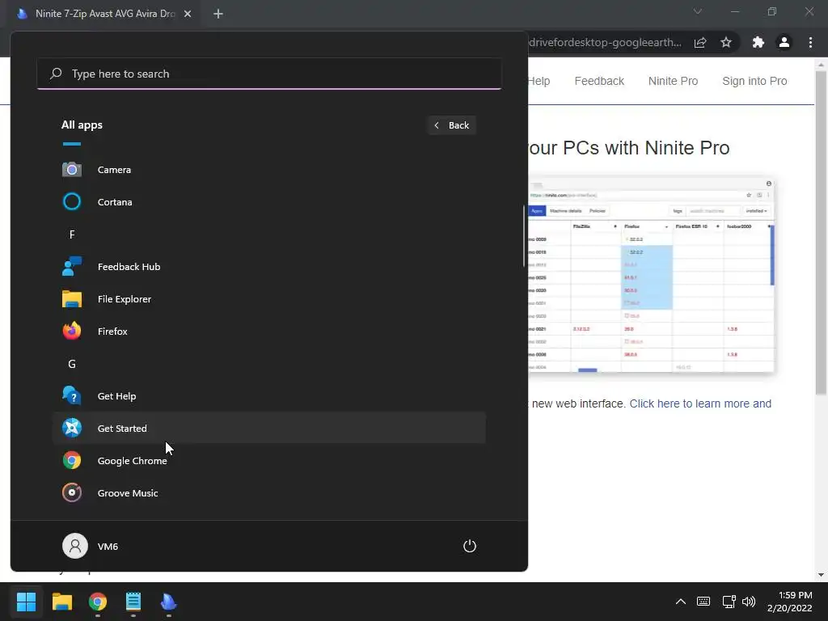Open Chrome tab search dropdown arrow
828x621 pixels.
tap(698, 11)
